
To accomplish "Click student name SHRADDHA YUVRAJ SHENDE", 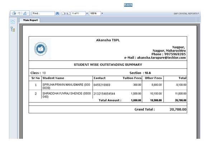I will [67, 95].
